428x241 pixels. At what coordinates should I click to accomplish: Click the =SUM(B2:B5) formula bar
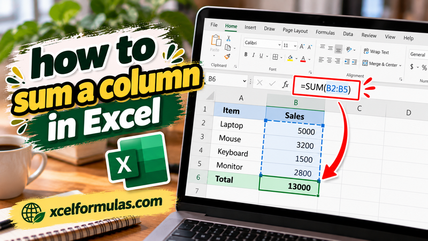coord(326,88)
